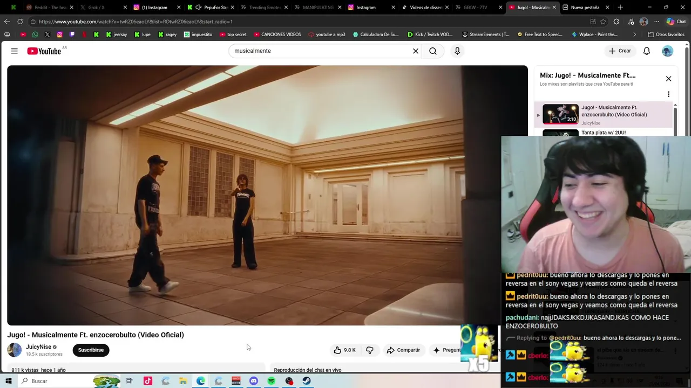Open Discord from taskbar

pyautogui.click(x=254, y=381)
